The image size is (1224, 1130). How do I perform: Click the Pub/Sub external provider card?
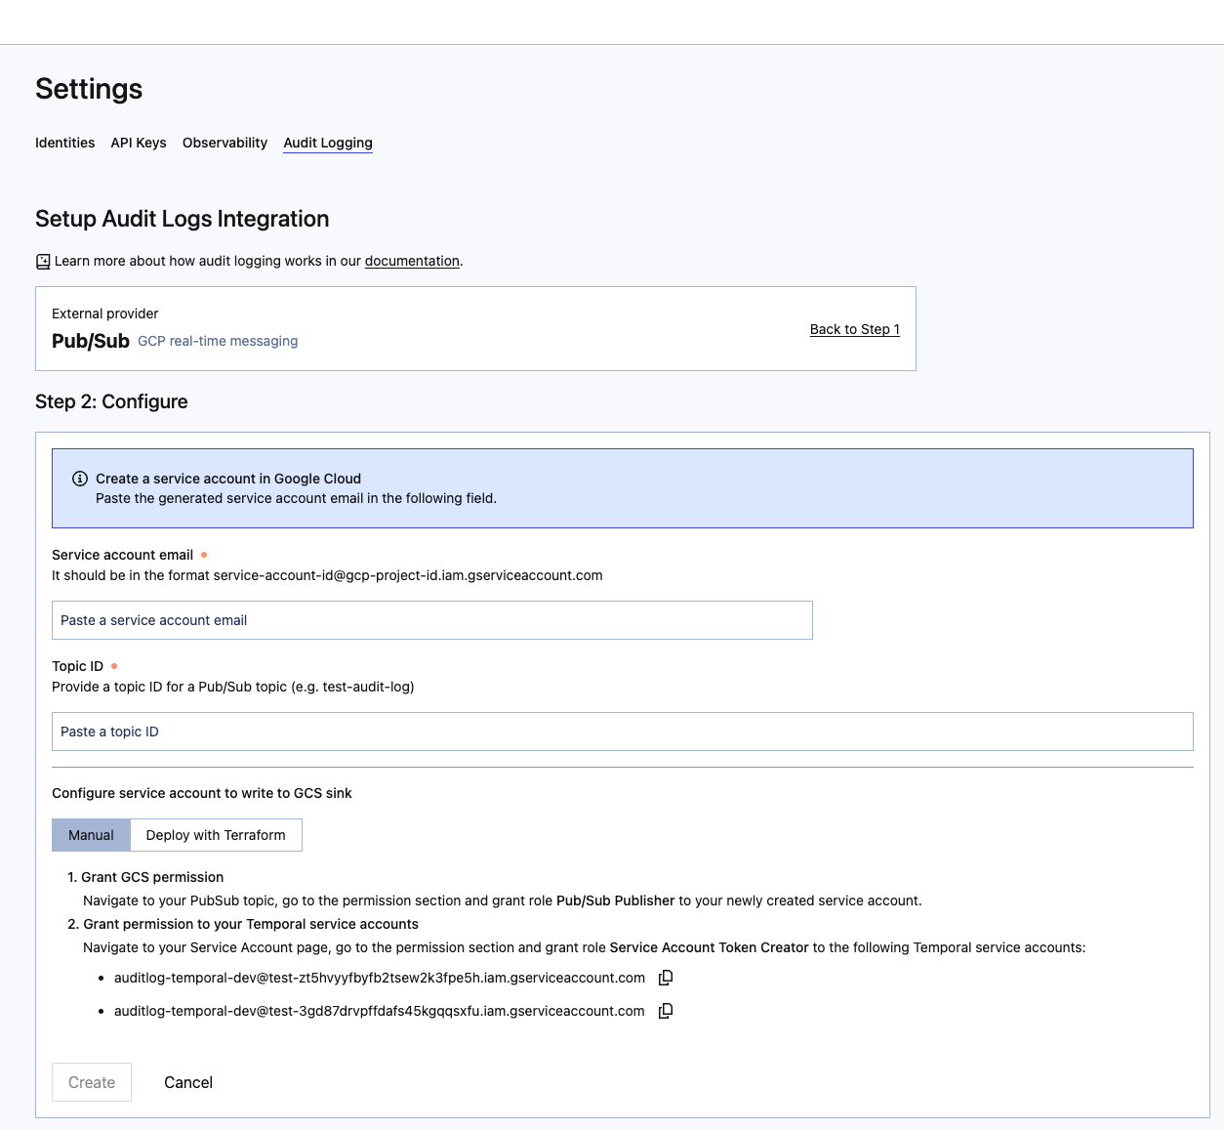coord(475,328)
